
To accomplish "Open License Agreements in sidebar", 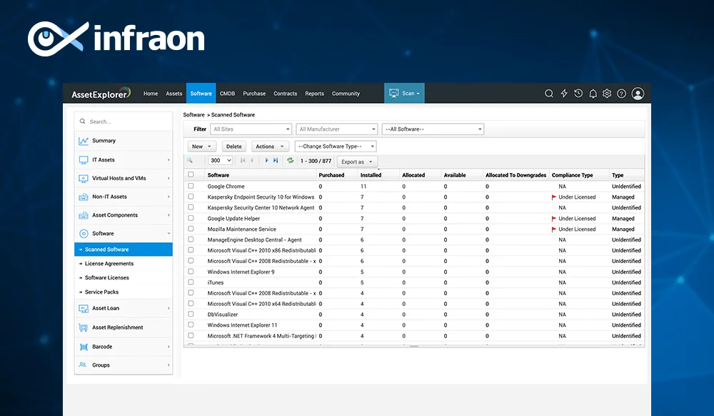I will [x=109, y=263].
